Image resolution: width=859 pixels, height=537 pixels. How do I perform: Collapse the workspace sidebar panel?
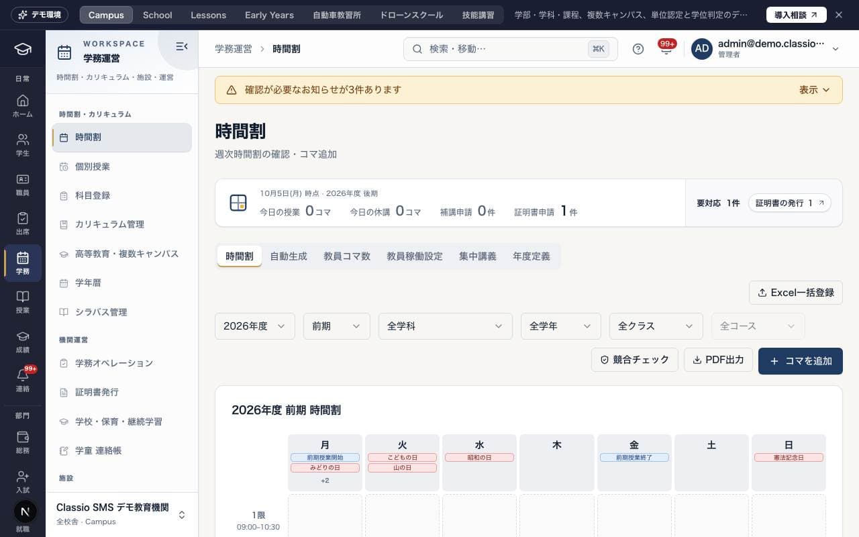coord(181,46)
